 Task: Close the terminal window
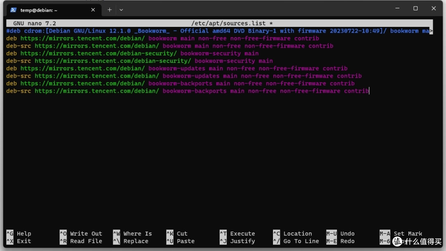click(434, 8)
